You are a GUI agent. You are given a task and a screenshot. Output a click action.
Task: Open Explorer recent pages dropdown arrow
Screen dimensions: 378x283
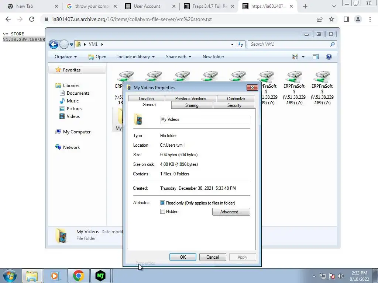(x=71, y=45)
